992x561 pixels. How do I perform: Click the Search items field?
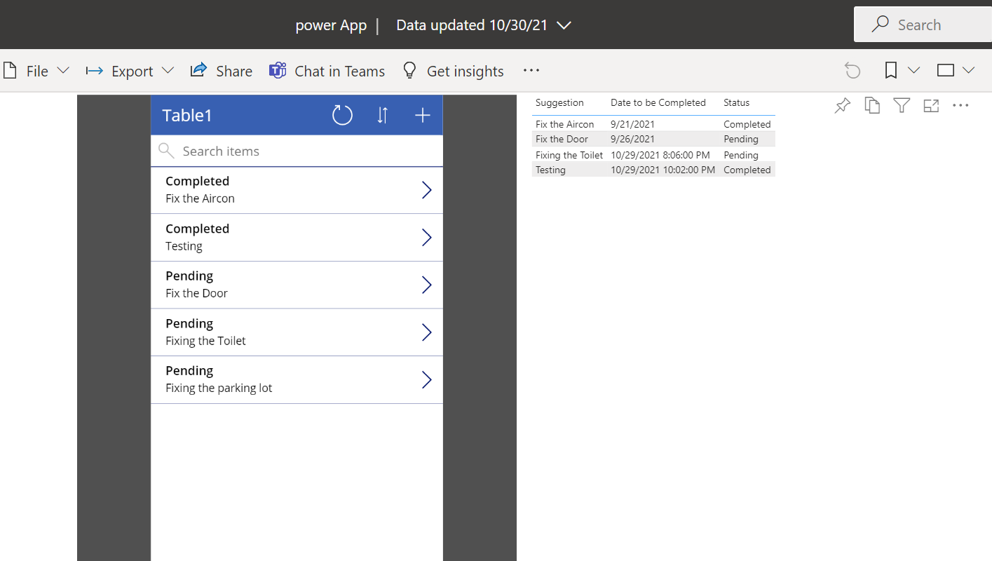297,151
